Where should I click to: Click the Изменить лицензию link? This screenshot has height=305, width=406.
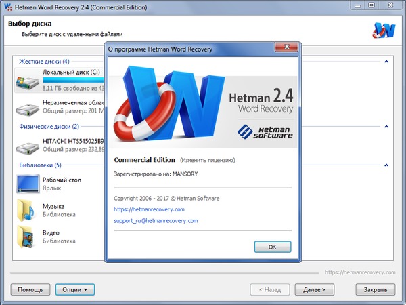207,161
